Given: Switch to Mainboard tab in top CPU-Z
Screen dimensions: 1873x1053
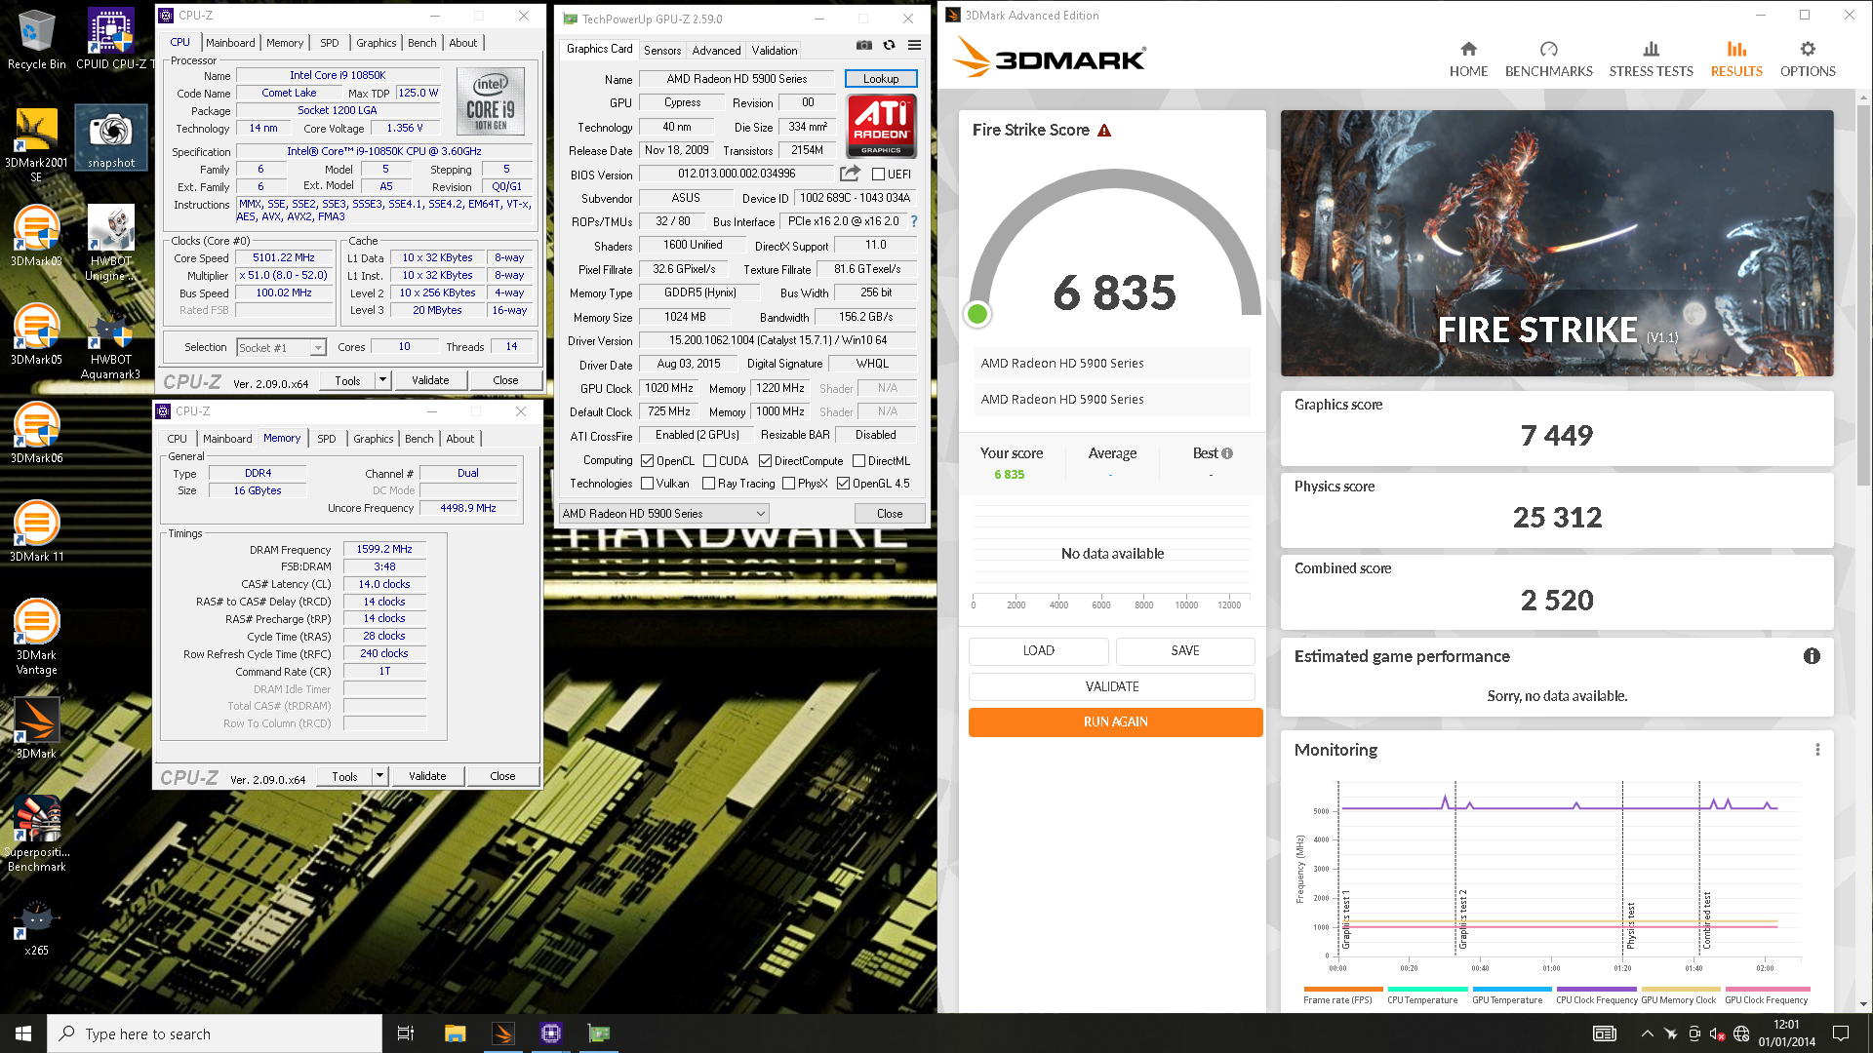Looking at the screenshot, I should (x=230, y=43).
